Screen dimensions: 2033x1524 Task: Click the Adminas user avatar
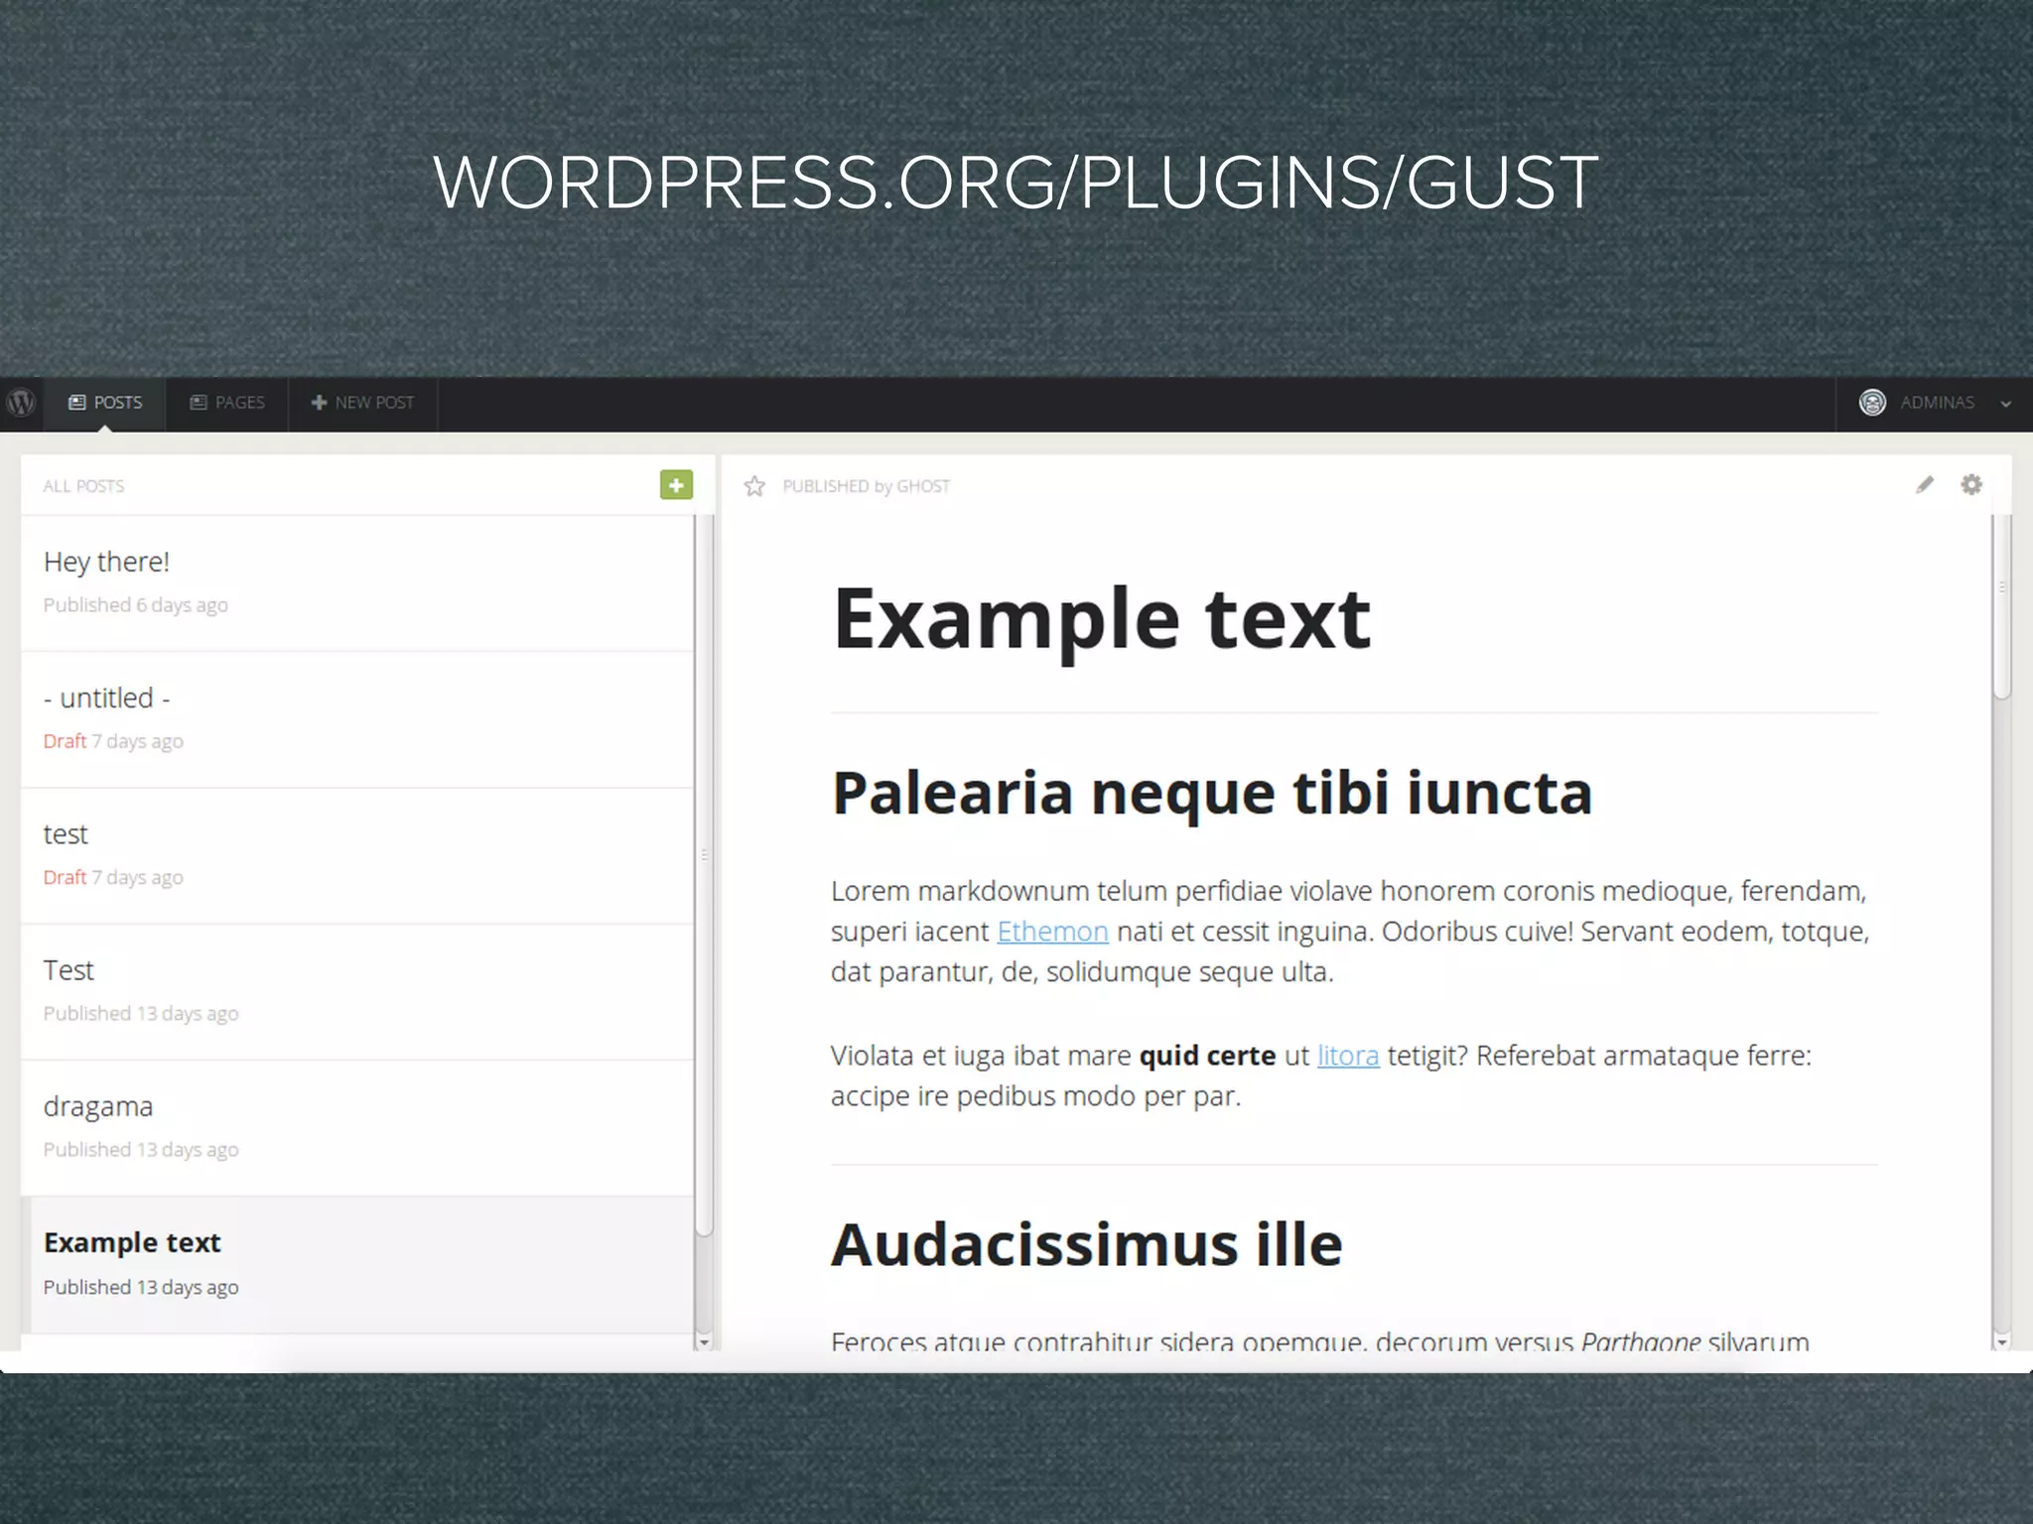(x=1872, y=403)
